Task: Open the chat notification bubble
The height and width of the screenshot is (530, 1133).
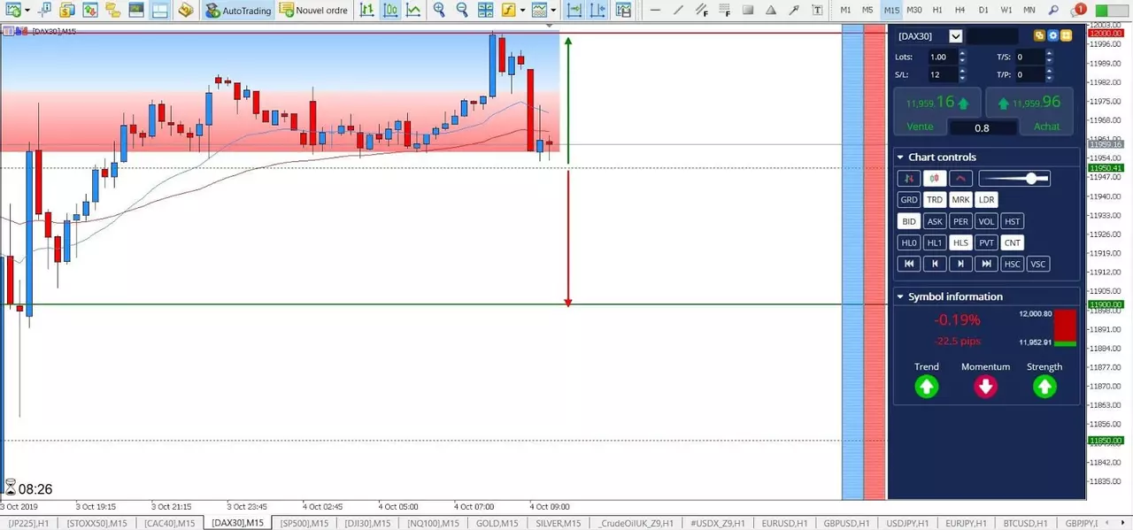Action: tap(1076, 10)
